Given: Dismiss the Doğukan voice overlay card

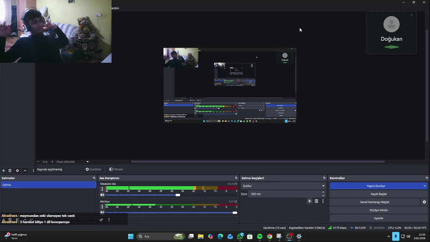Looking at the screenshot, I should (x=411, y=15).
